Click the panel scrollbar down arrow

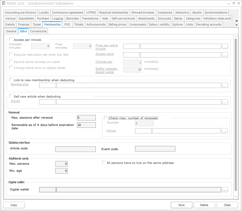236,196
